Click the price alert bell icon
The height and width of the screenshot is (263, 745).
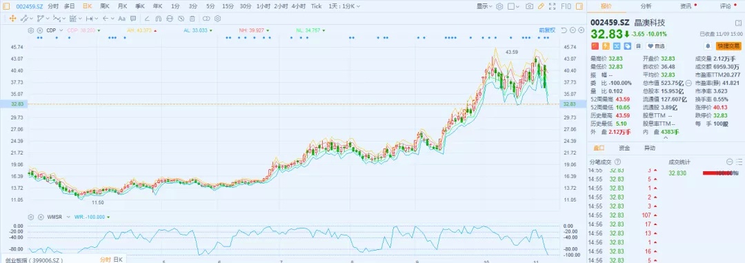[x=708, y=46]
